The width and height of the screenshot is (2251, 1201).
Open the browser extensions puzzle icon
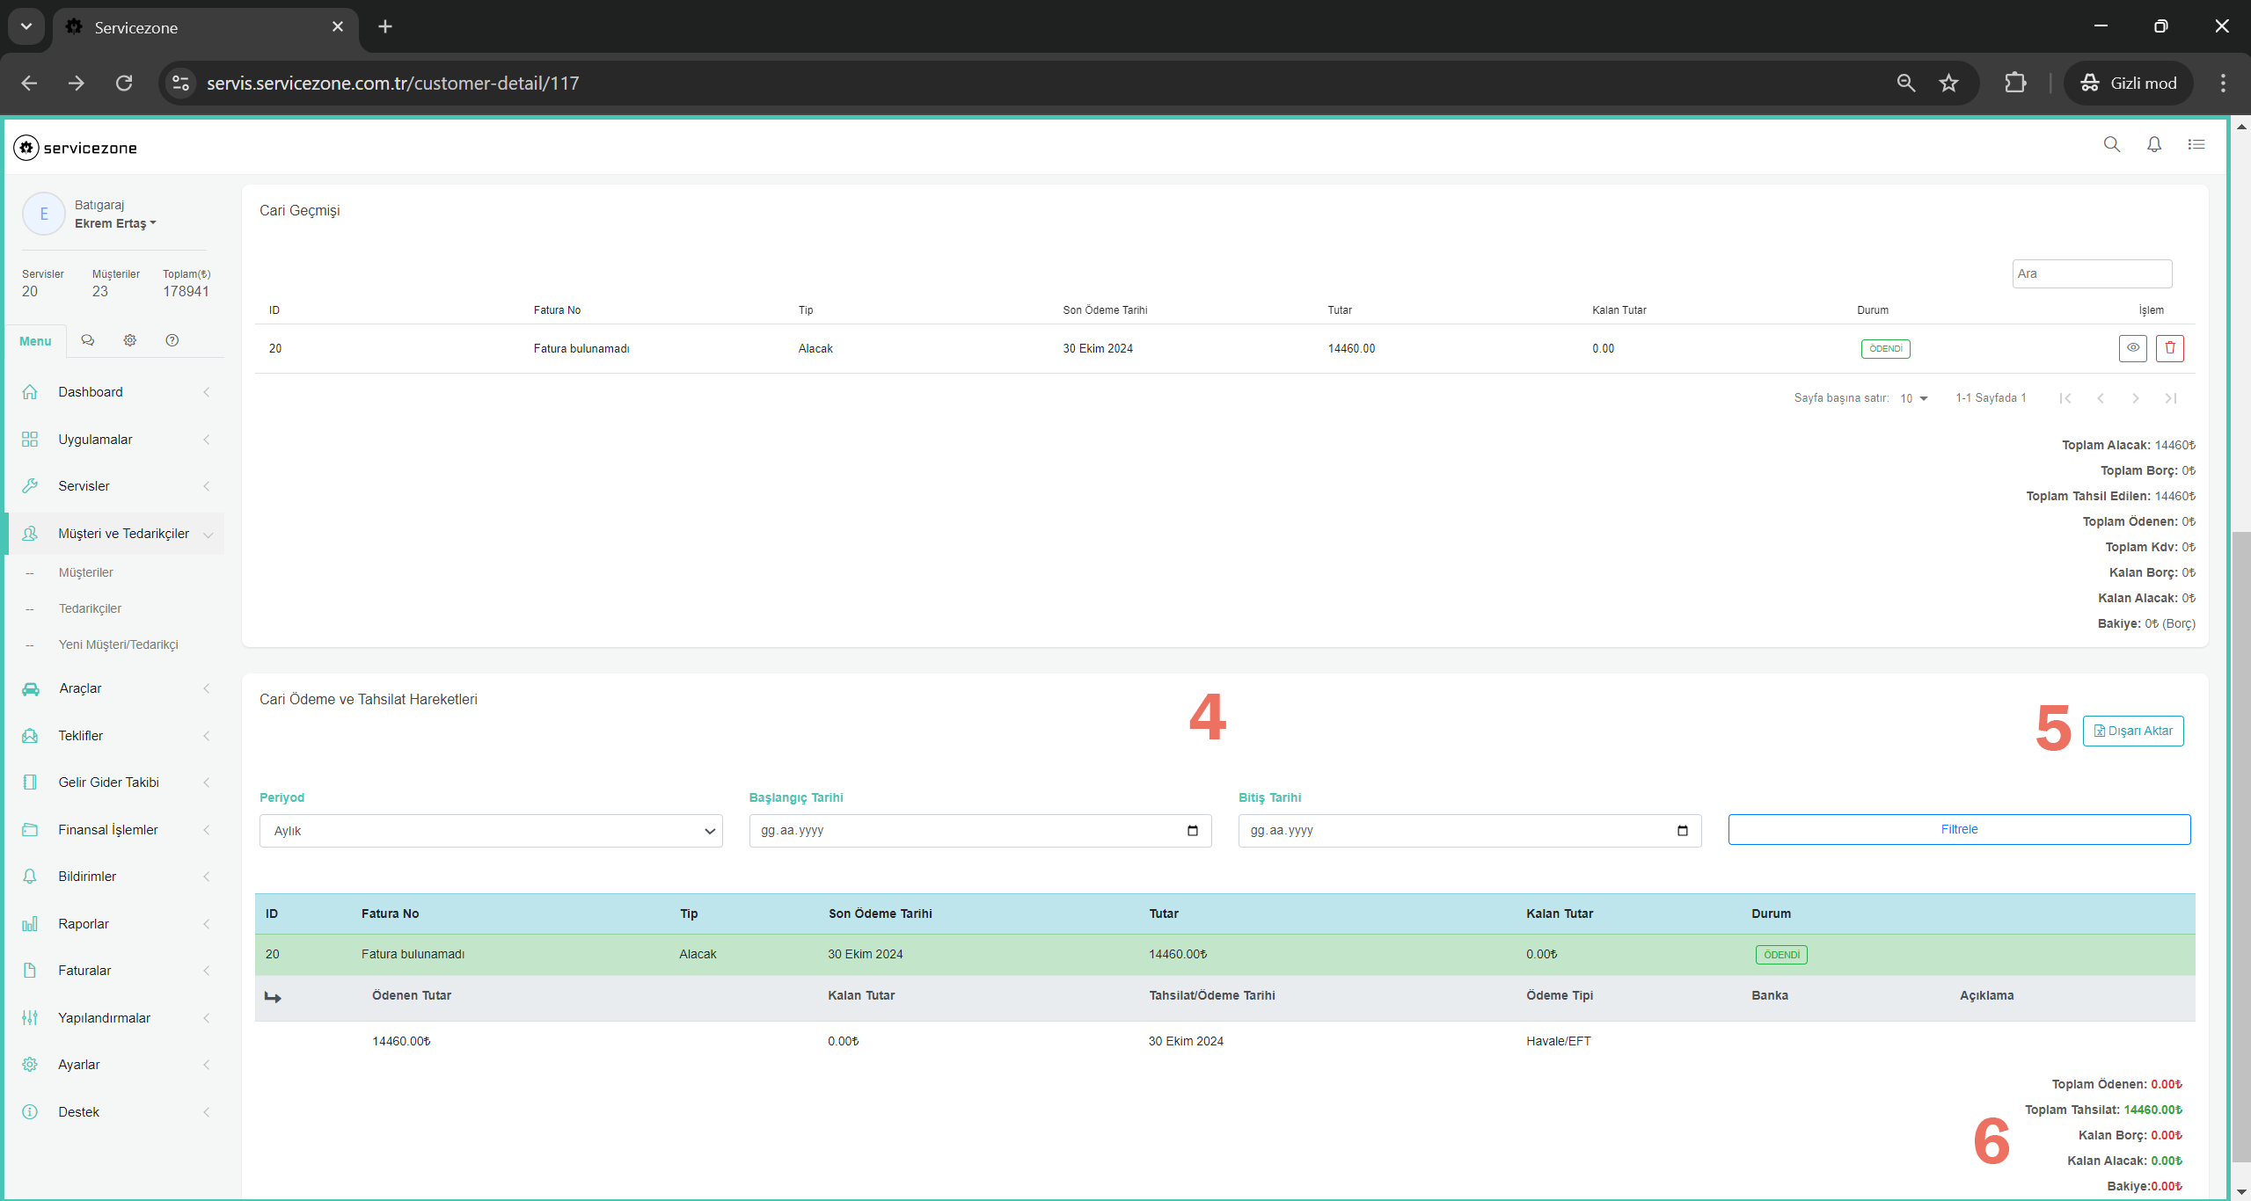[2014, 84]
